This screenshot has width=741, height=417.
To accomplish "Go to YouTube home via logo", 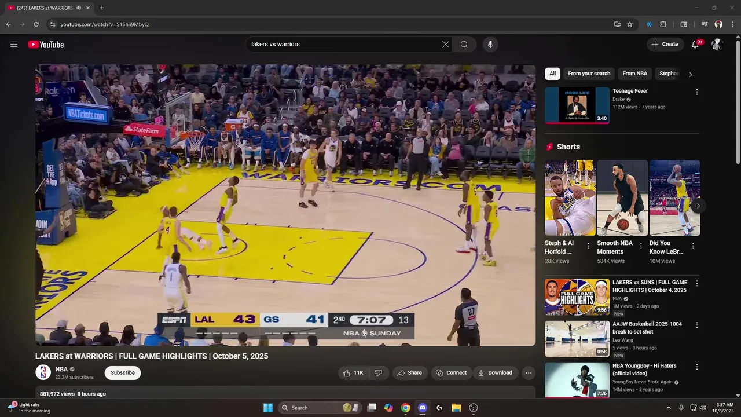I will coord(46,45).
